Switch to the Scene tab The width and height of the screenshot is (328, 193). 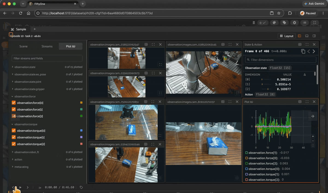[23, 46]
